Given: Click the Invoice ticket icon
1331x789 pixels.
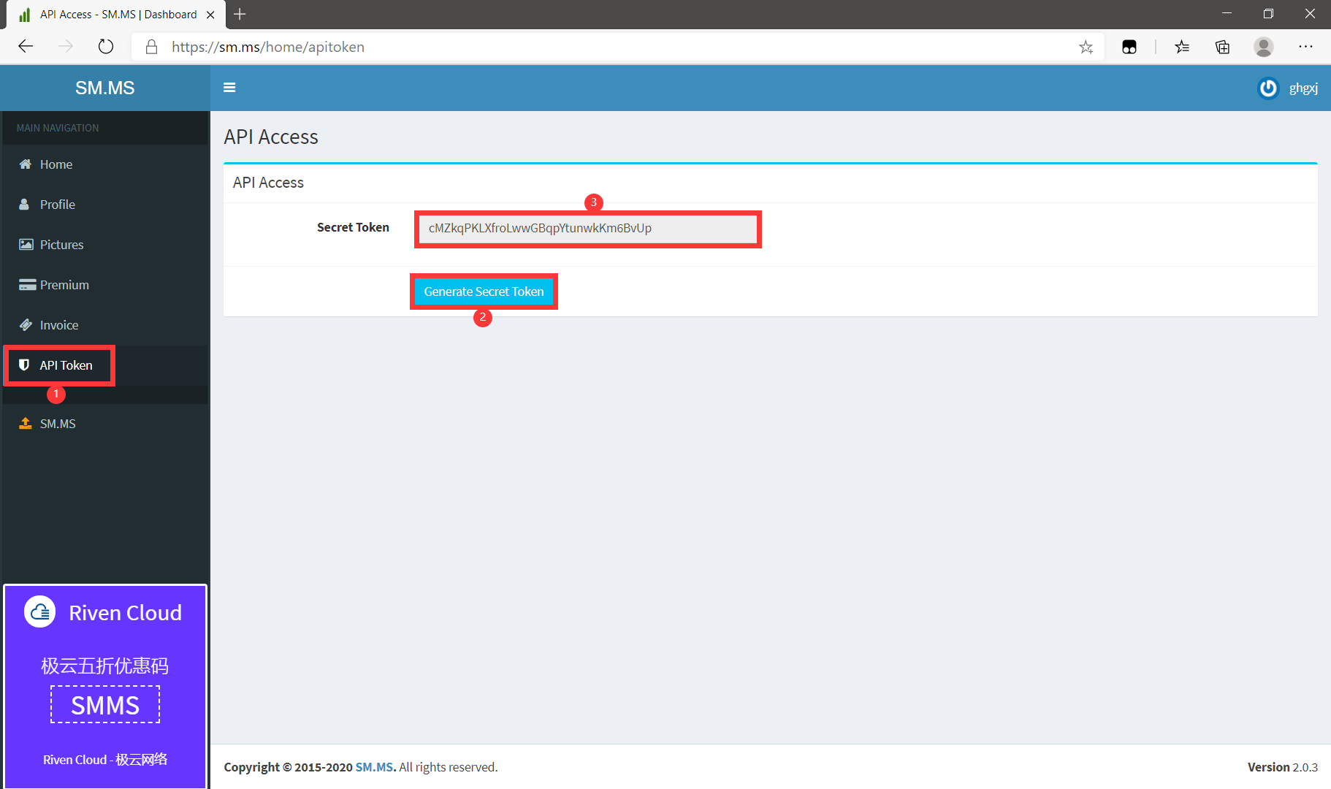Looking at the screenshot, I should (x=26, y=324).
